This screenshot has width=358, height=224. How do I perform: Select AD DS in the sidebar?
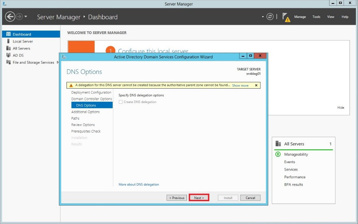click(x=18, y=55)
